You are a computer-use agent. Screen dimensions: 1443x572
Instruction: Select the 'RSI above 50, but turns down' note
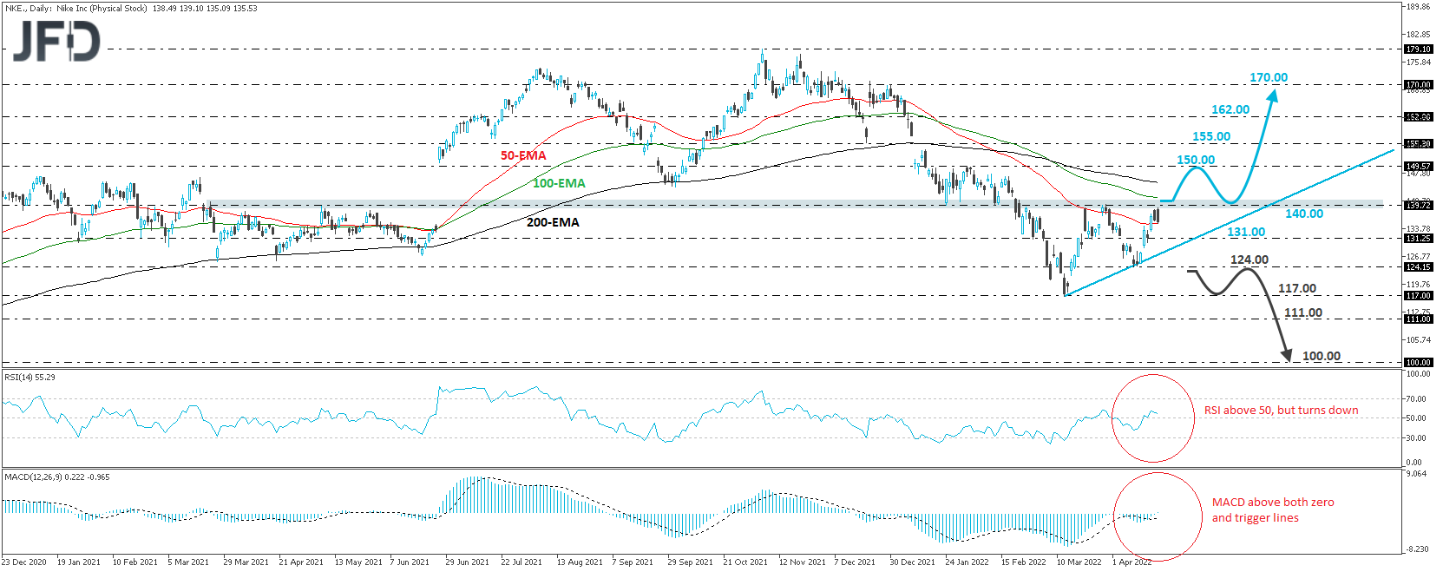1281,411
